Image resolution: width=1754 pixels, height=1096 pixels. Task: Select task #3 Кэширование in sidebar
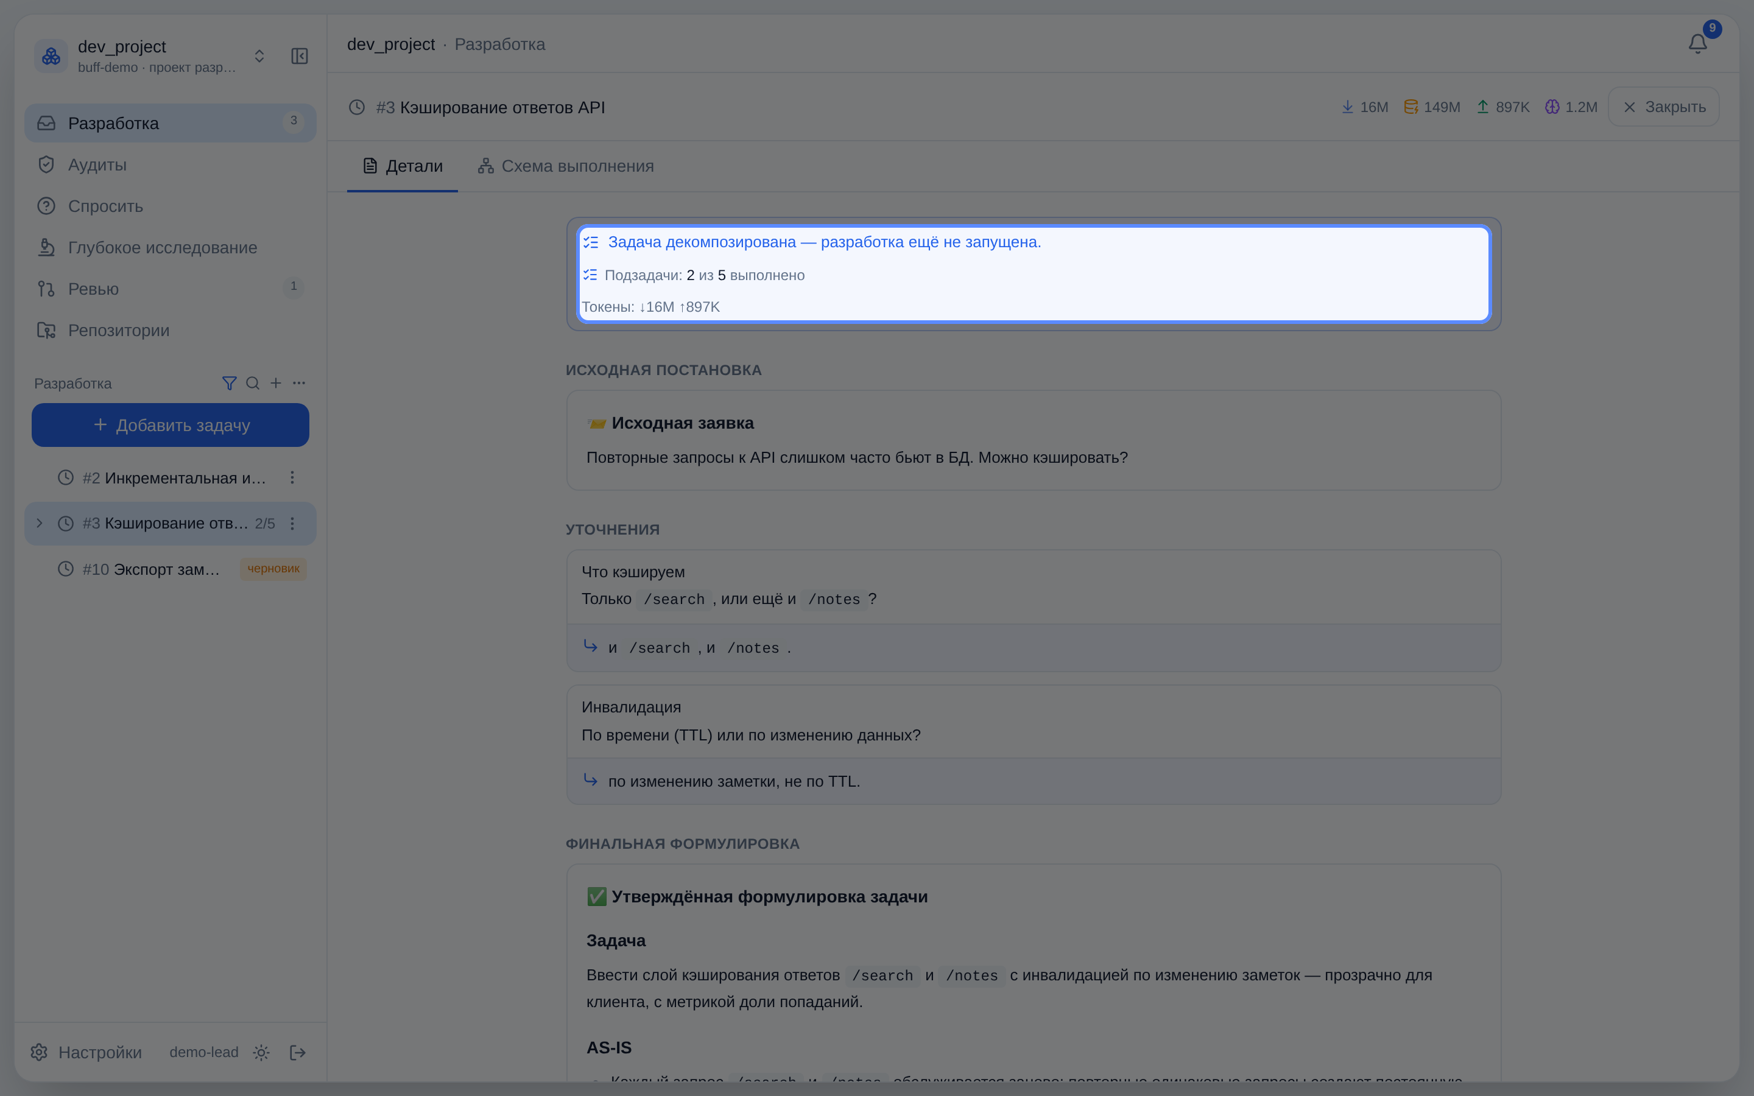coord(171,524)
